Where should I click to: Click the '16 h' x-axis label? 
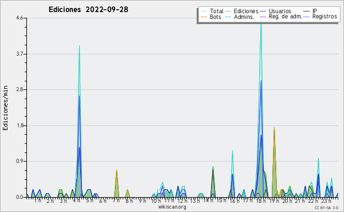click(234, 201)
